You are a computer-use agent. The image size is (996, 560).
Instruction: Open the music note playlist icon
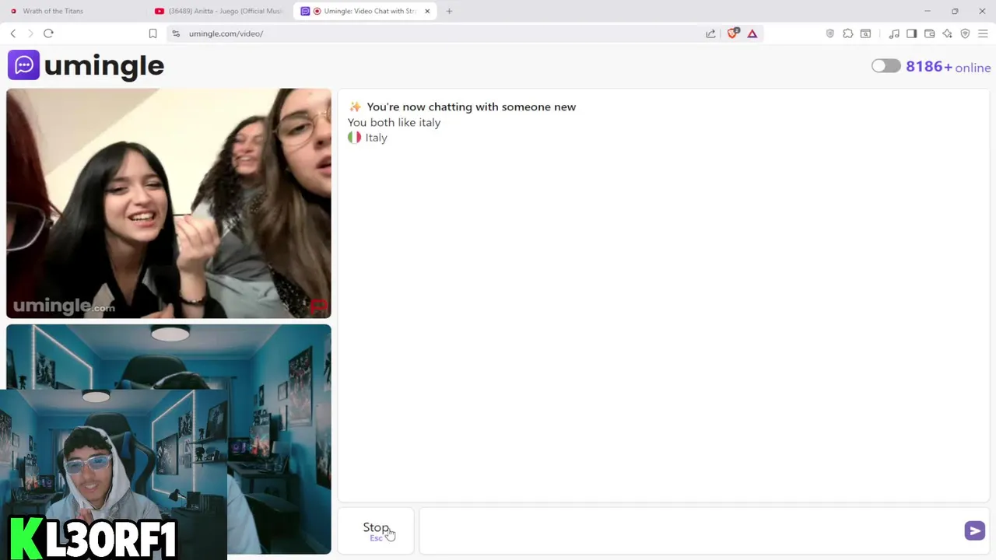[x=894, y=33]
